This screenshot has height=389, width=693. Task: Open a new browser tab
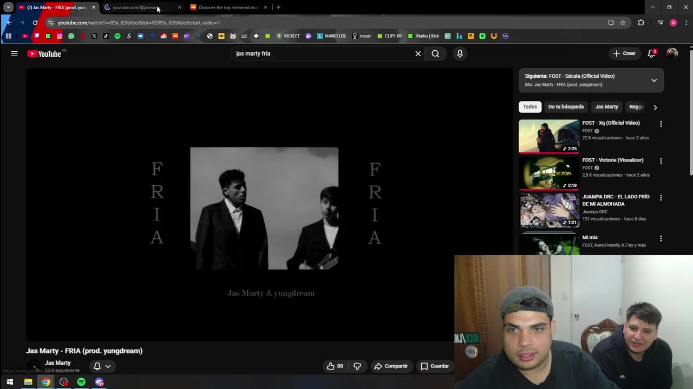(x=278, y=8)
